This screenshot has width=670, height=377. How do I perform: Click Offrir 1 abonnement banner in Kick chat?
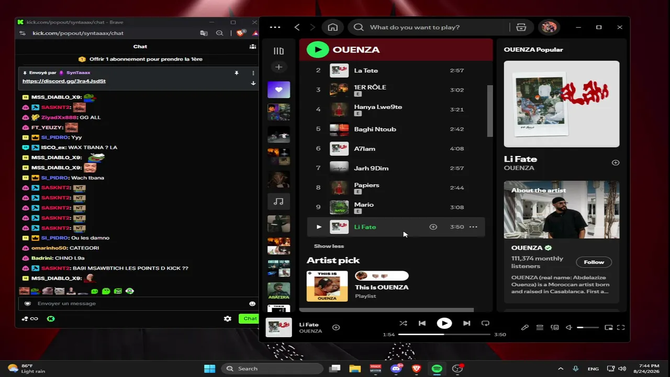[140, 59]
